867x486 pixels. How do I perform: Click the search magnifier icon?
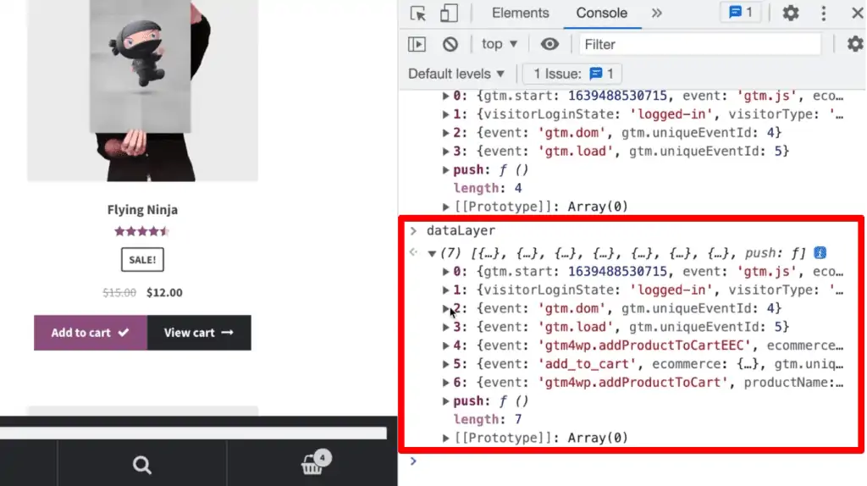(x=142, y=464)
